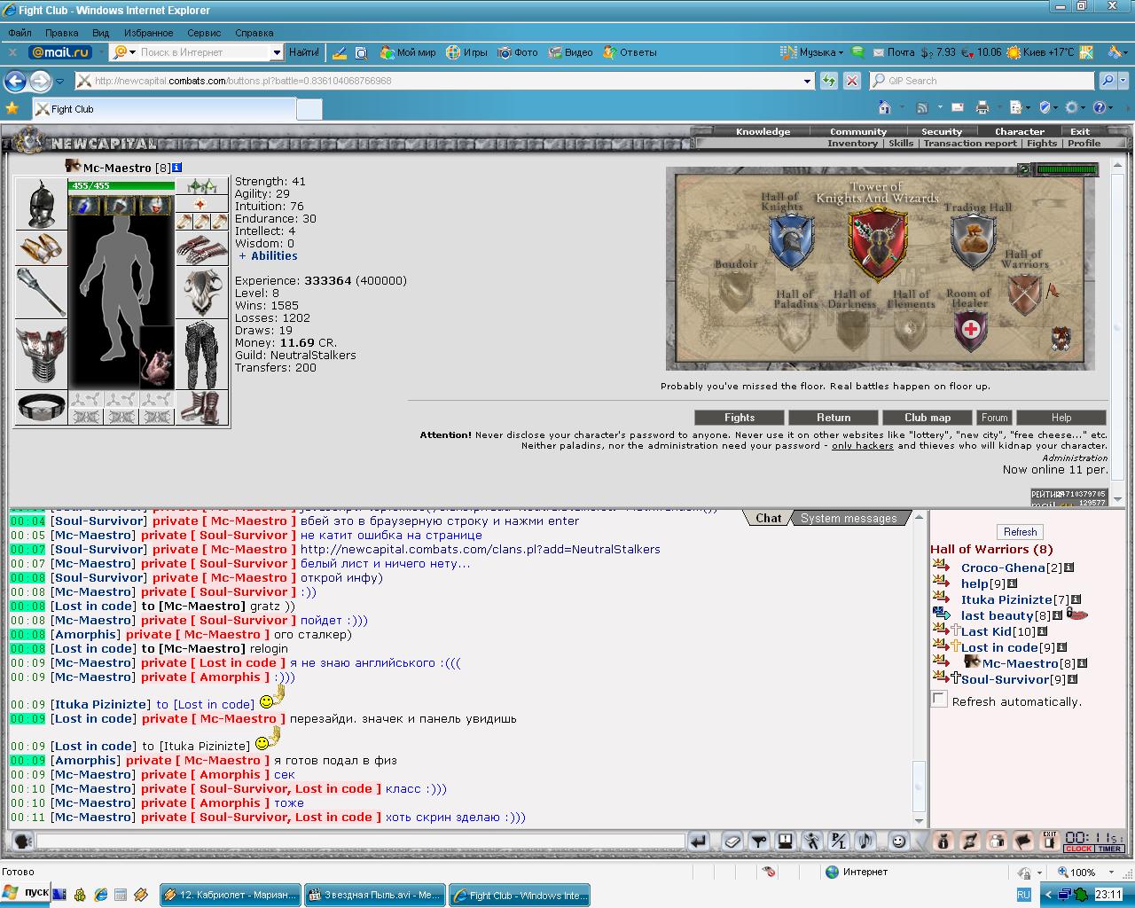1135x908 pixels.
Task: Click the chat filter funnel icon
Action: 758,841
